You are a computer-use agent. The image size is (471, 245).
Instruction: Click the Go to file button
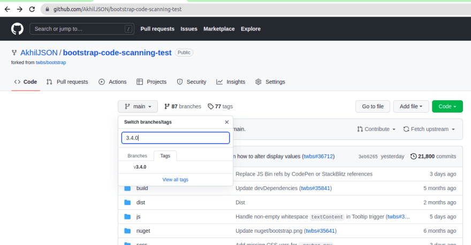(x=373, y=106)
